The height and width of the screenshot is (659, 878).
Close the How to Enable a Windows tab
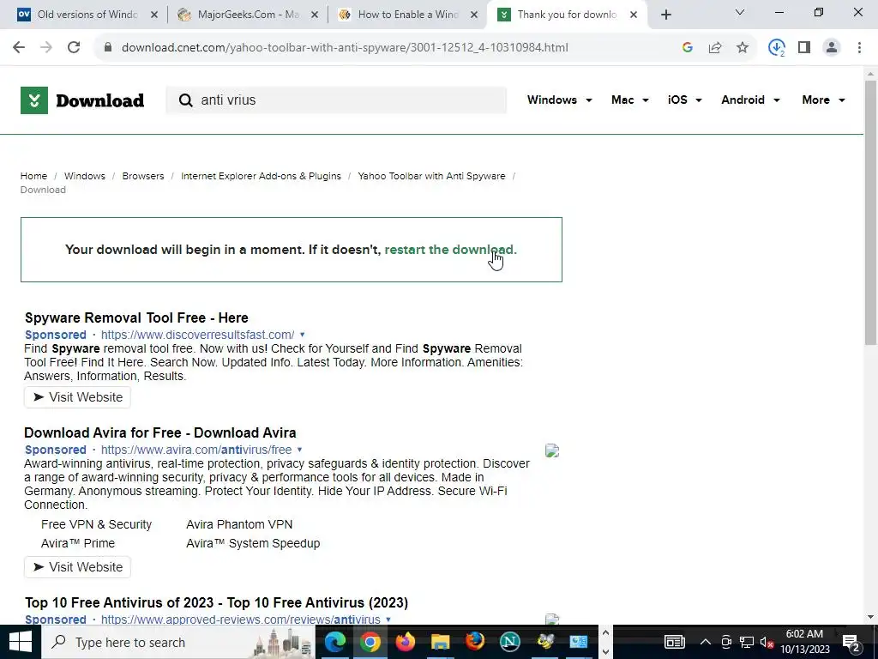[x=474, y=15]
